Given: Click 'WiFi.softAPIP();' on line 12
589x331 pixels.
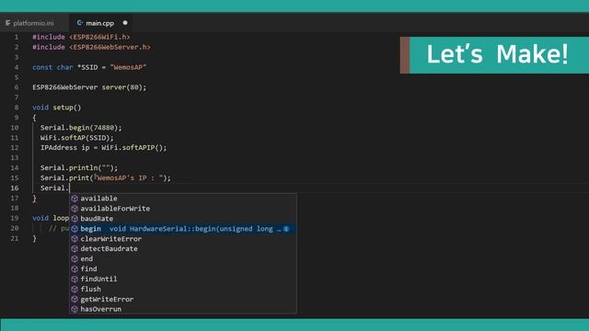Looking at the screenshot, I should (134, 147).
